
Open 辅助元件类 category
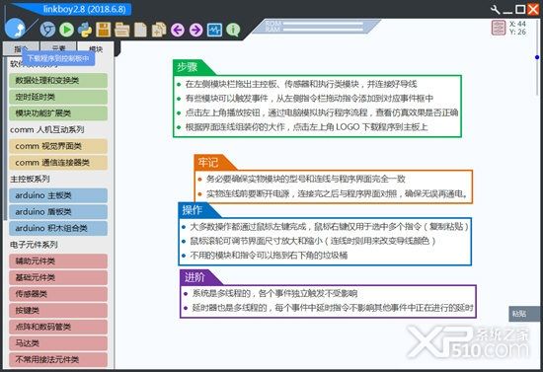(x=58, y=261)
